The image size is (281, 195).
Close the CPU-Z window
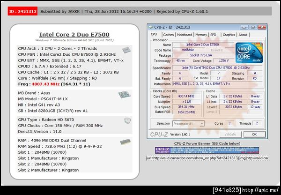click(262, 27)
